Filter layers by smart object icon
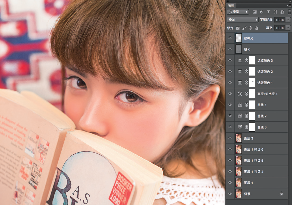Viewport: 292px width, 205px height. (x=282, y=12)
